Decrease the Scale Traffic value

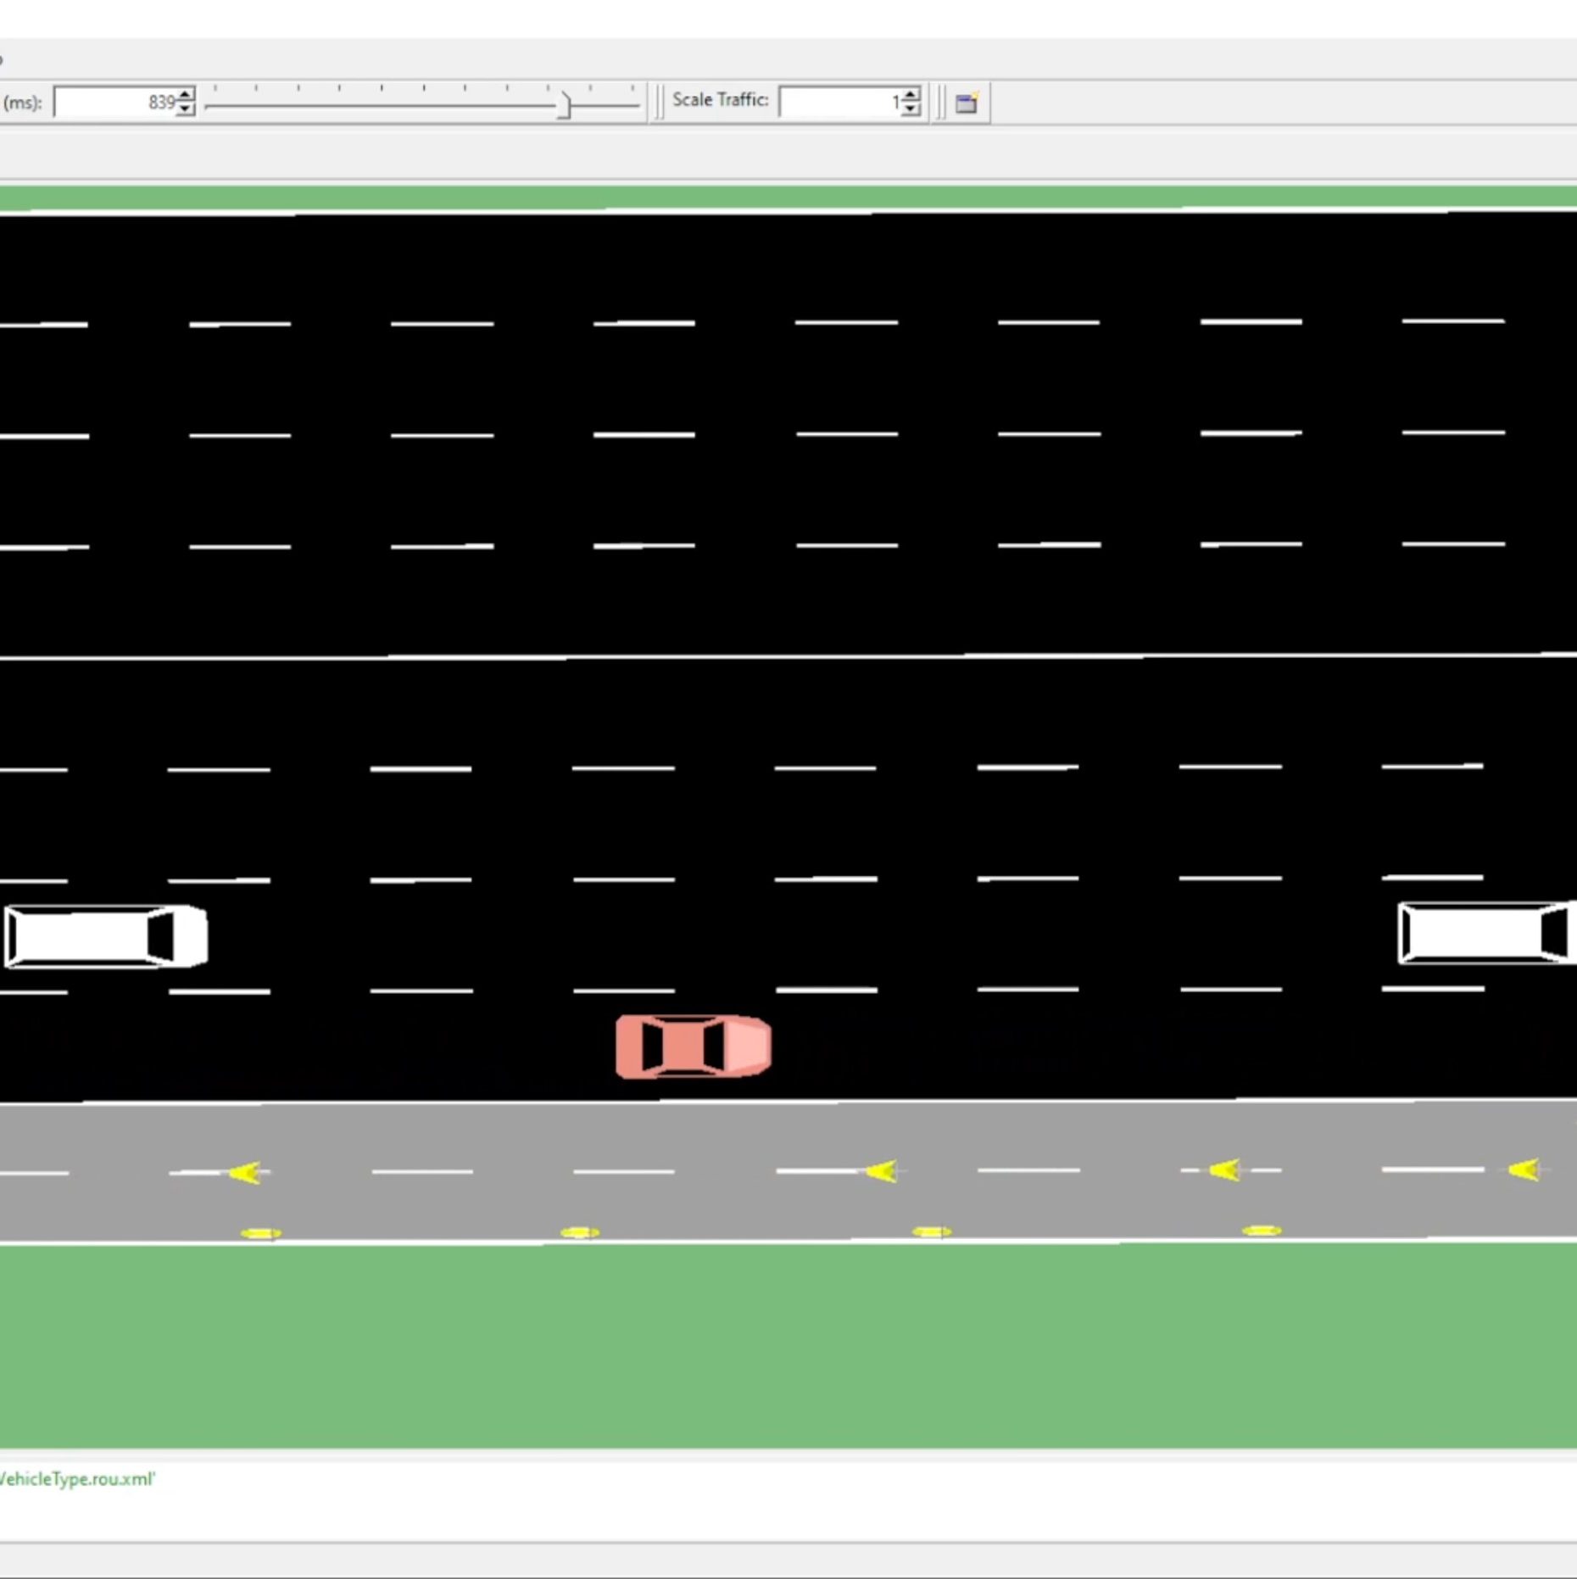[x=909, y=108]
